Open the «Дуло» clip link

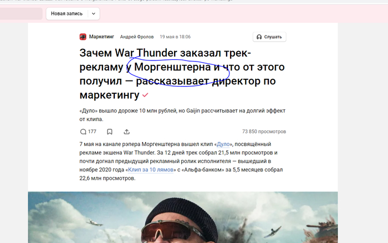click(x=223, y=144)
